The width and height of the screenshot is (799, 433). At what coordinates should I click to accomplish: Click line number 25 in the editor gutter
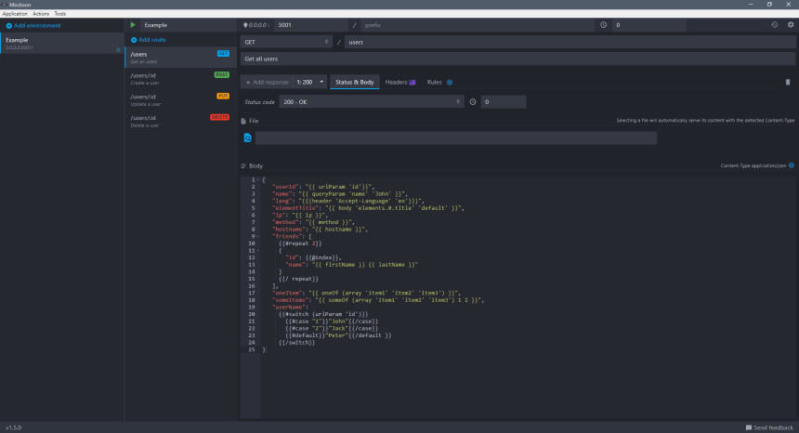point(252,349)
